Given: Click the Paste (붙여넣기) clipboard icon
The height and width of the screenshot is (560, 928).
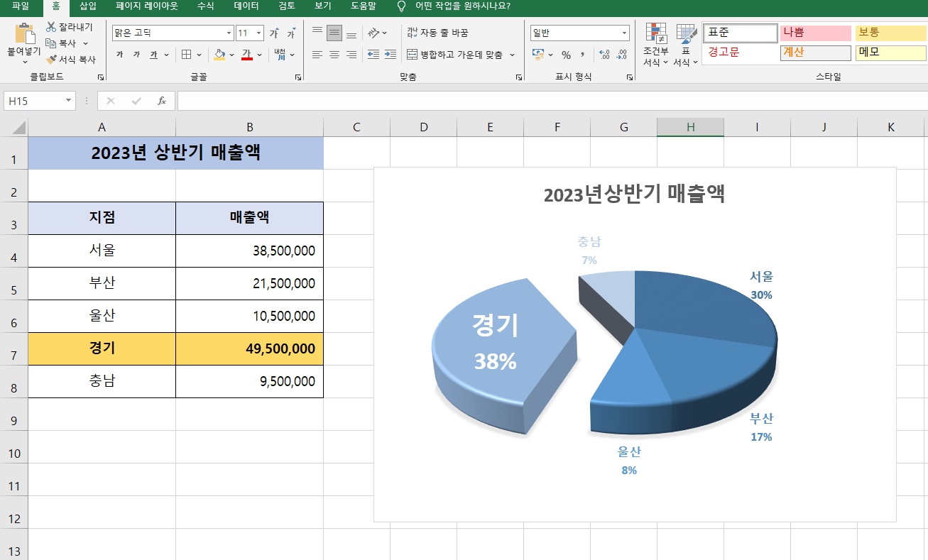Looking at the screenshot, I should tap(25, 34).
